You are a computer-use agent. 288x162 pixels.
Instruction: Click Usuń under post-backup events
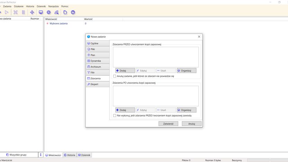tap(166, 110)
